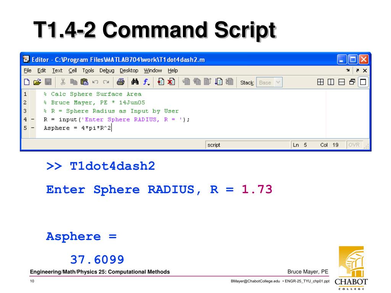Print the script with the printer icon
The width and height of the screenshot is (391, 293).
point(121,82)
